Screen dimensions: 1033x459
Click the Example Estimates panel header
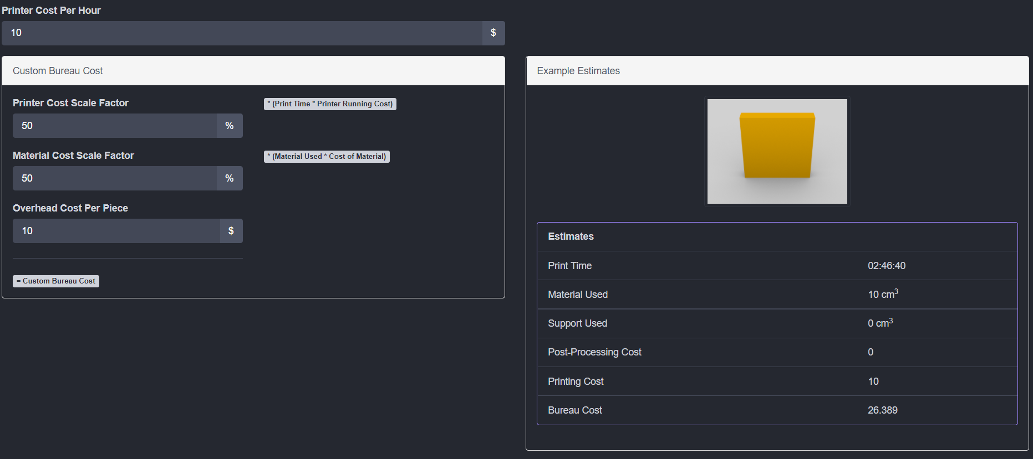(777, 71)
